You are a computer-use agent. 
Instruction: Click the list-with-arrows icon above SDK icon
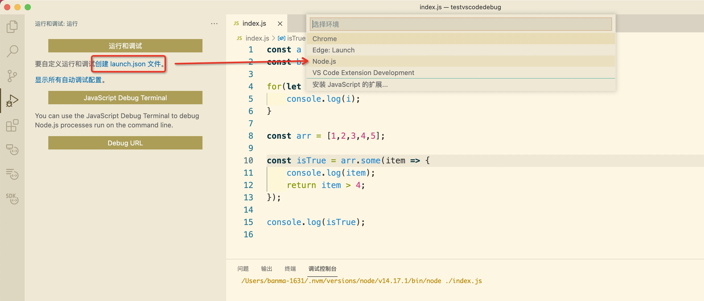(12, 174)
